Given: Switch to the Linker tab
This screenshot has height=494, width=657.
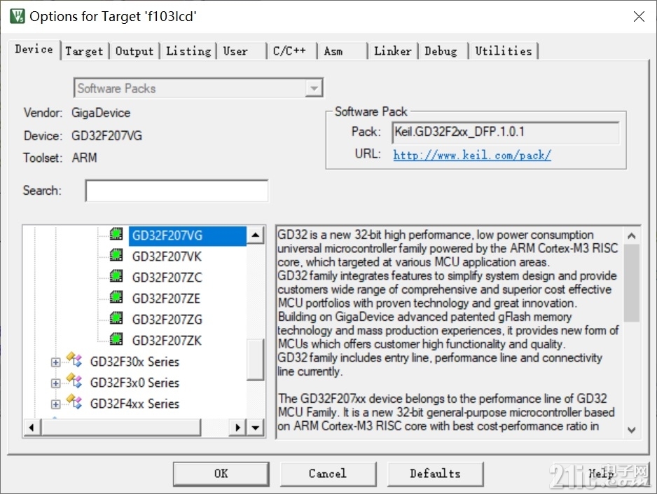Looking at the screenshot, I should [393, 51].
